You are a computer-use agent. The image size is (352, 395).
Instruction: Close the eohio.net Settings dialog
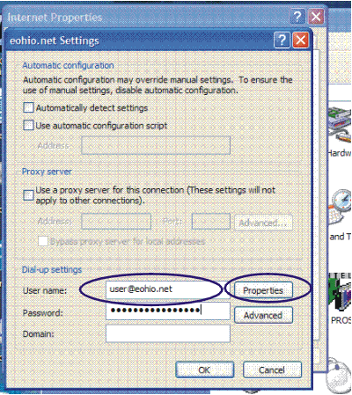(x=300, y=40)
